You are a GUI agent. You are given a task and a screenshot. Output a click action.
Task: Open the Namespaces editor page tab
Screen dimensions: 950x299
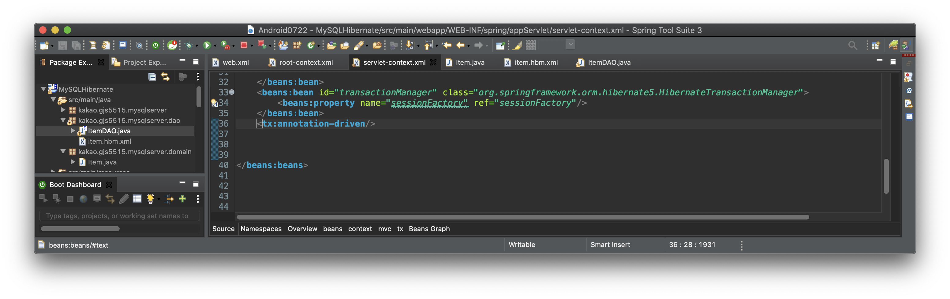(261, 229)
